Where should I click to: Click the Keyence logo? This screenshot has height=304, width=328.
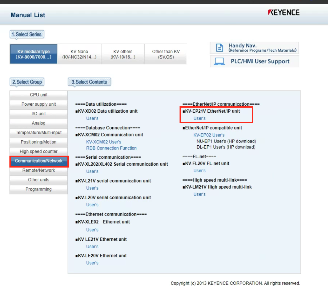click(x=284, y=12)
